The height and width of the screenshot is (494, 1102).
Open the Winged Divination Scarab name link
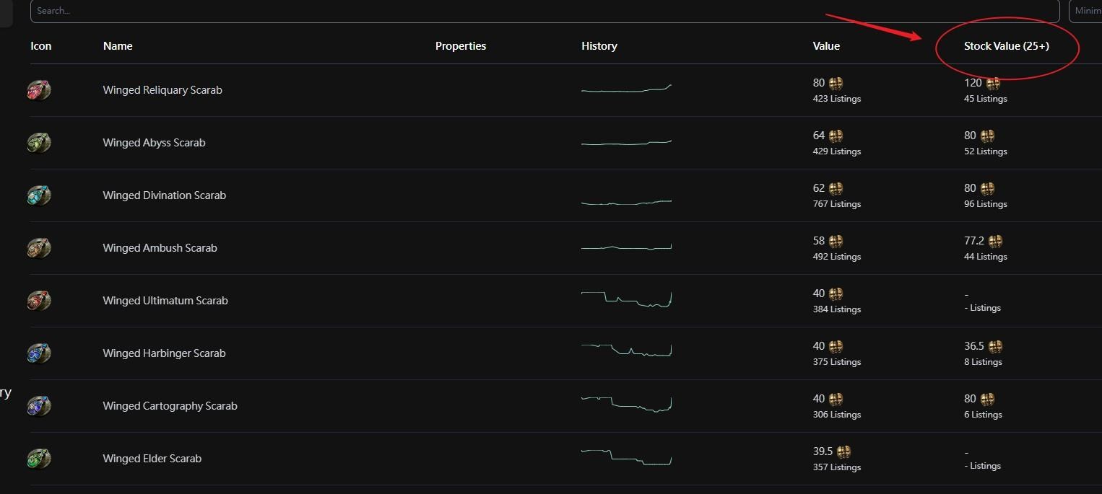coord(164,195)
